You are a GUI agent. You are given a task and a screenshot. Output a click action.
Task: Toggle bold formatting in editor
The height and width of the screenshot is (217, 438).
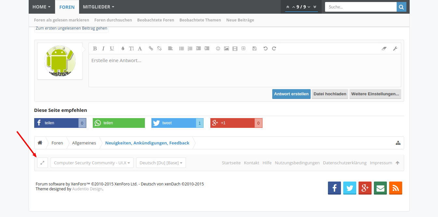point(95,48)
